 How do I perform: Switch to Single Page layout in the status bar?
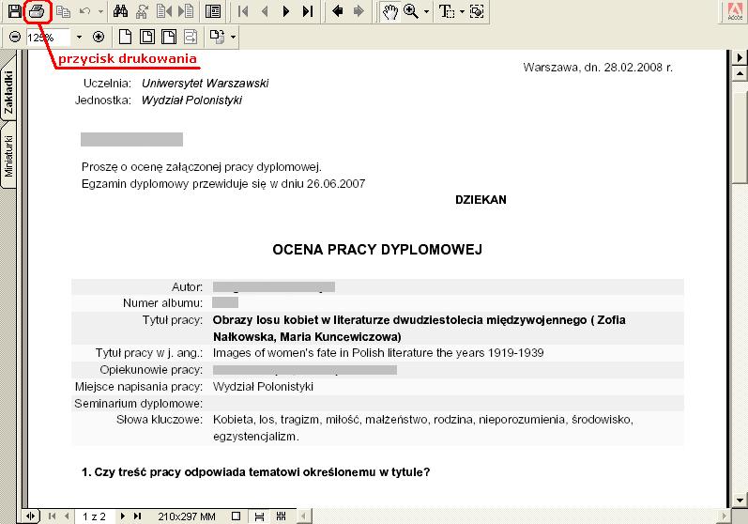point(236,516)
